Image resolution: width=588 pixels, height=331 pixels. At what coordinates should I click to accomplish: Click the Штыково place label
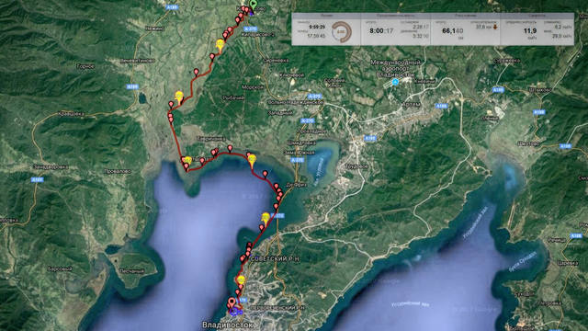pos(540,90)
